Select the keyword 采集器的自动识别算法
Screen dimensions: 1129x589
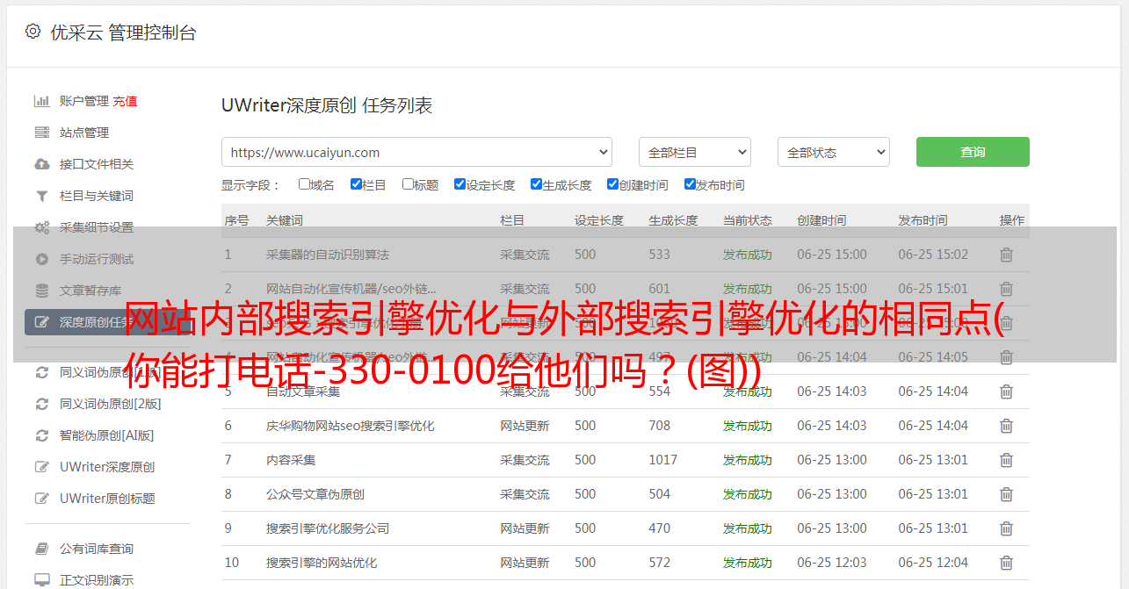pos(328,255)
